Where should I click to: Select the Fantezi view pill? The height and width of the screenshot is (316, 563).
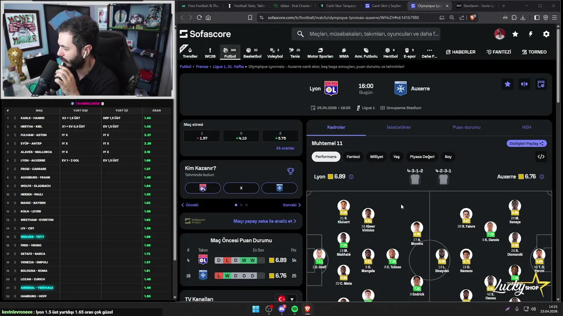(353, 157)
